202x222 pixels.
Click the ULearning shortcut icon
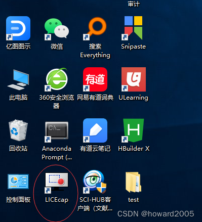[134, 79]
